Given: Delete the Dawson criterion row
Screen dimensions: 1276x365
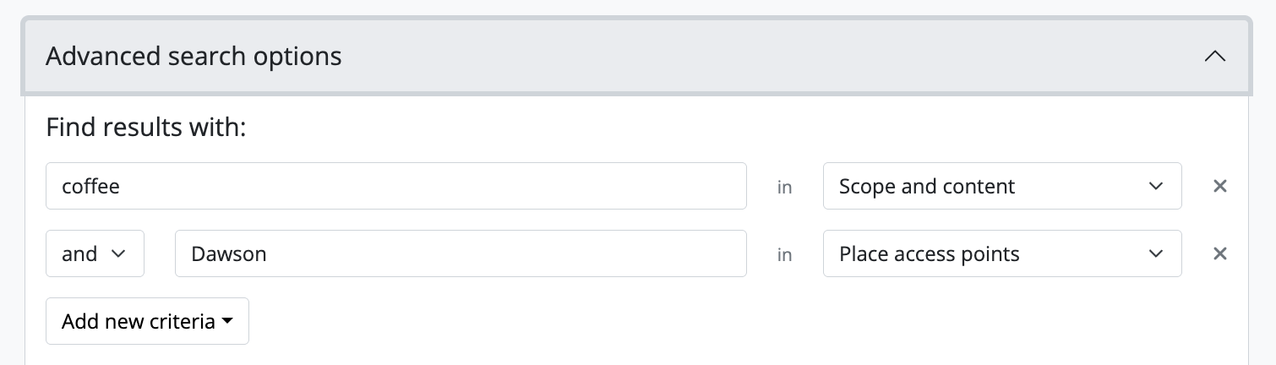Looking at the screenshot, I should point(1219,253).
